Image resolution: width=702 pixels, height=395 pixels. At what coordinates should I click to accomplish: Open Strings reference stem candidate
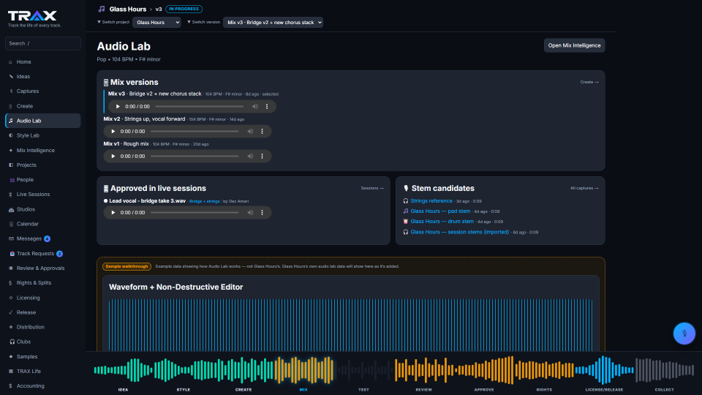(431, 201)
